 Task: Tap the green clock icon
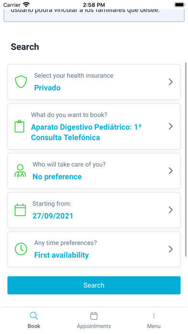coord(21,249)
